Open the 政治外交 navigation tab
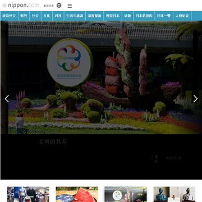202x202 pixels. click(x=9, y=16)
